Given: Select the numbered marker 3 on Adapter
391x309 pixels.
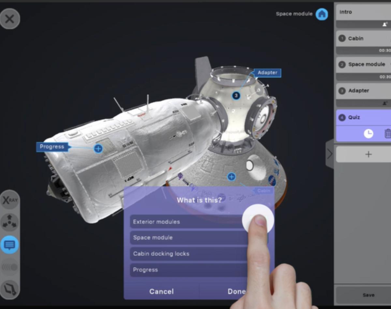Looking at the screenshot, I should coord(236,96).
